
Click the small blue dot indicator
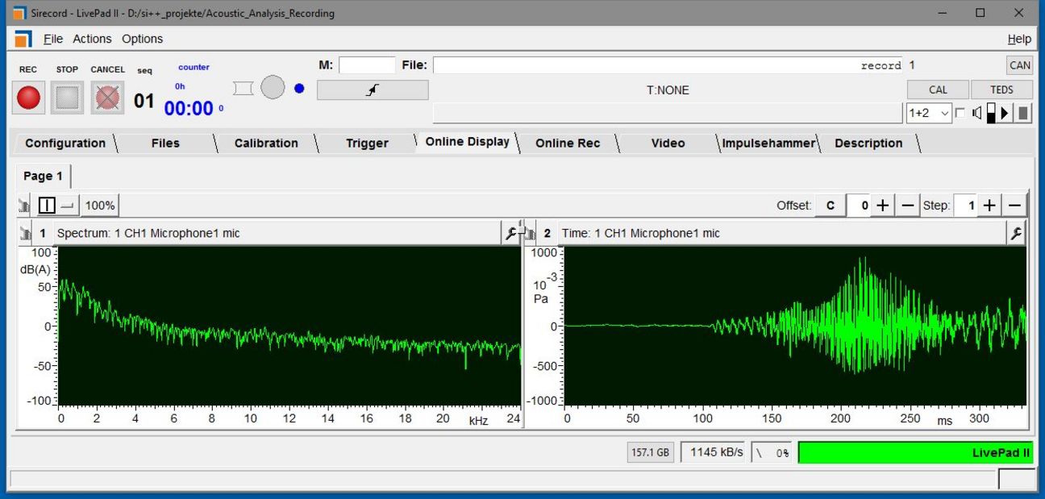pos(299,89)
